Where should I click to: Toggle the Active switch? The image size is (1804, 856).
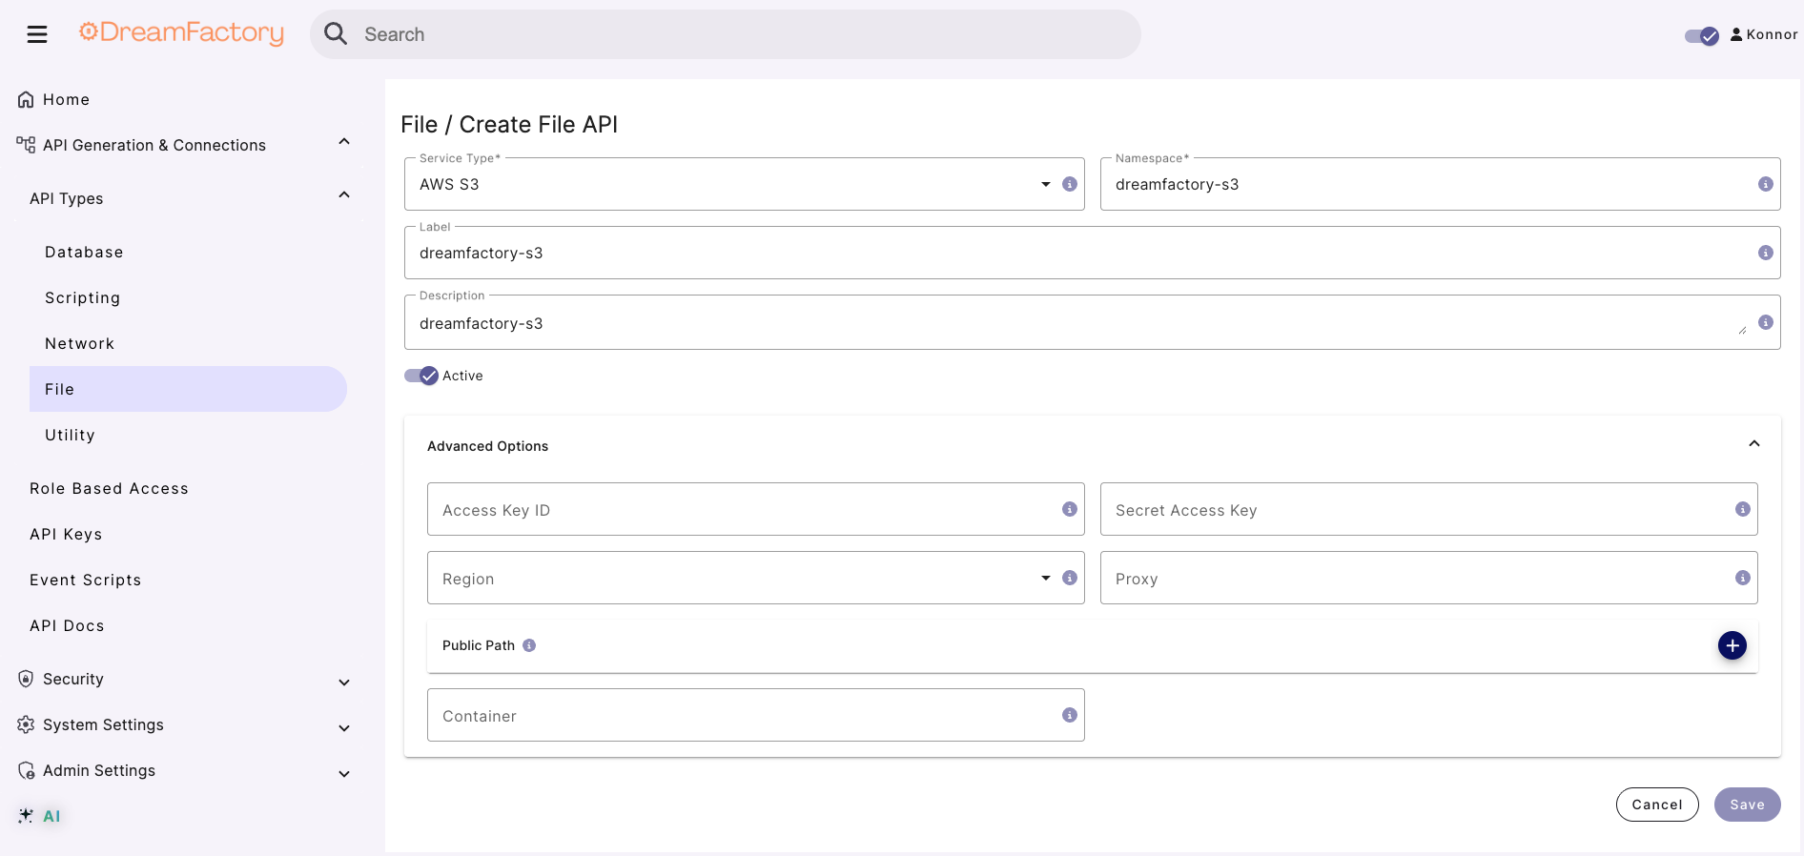[421, 376]
